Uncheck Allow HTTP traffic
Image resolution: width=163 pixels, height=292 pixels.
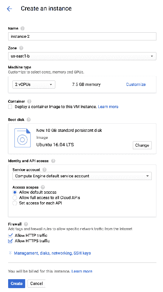(10, 235)
